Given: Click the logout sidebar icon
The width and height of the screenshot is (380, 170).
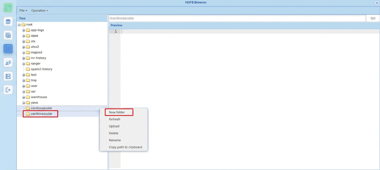Looking at the screenshot, I should pyautogui.click(x=8, y=90).
